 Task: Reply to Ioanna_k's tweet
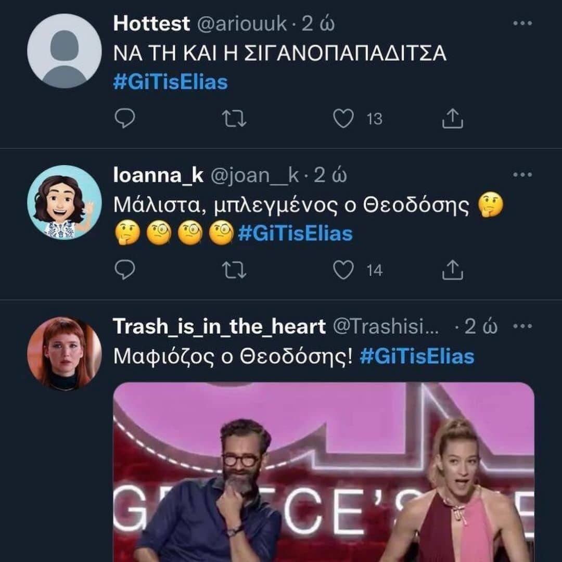click(x=124, y=270)
